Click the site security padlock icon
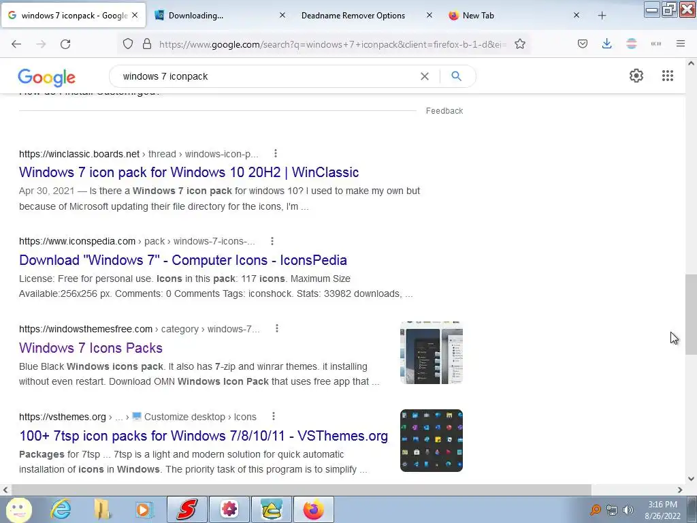This screenshot has width=697, height=523. tap(147, 44)
